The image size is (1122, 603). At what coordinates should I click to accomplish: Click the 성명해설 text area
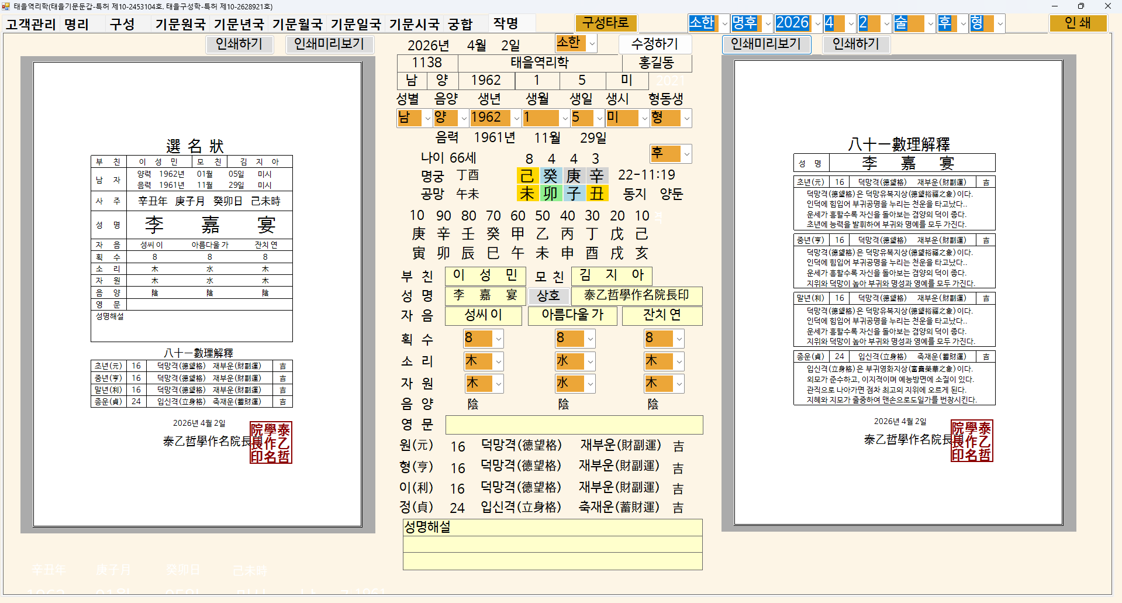(x=553, y=545)
